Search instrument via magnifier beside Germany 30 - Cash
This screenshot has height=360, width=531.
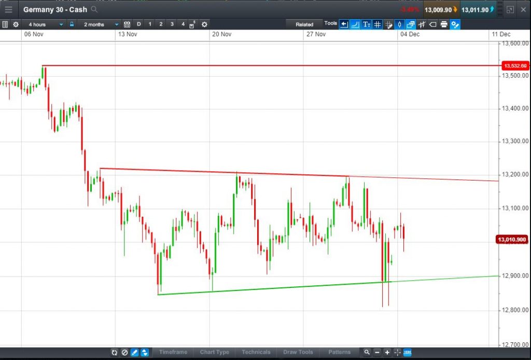click(x=94, y=9)
